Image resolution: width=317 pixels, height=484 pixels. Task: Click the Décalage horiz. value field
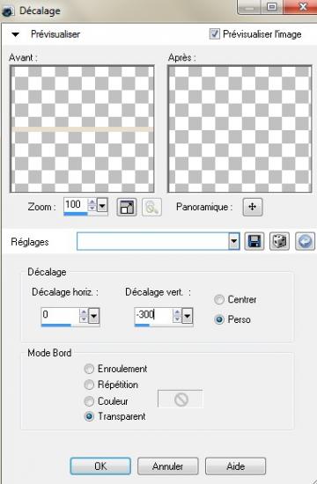point(60,315)
